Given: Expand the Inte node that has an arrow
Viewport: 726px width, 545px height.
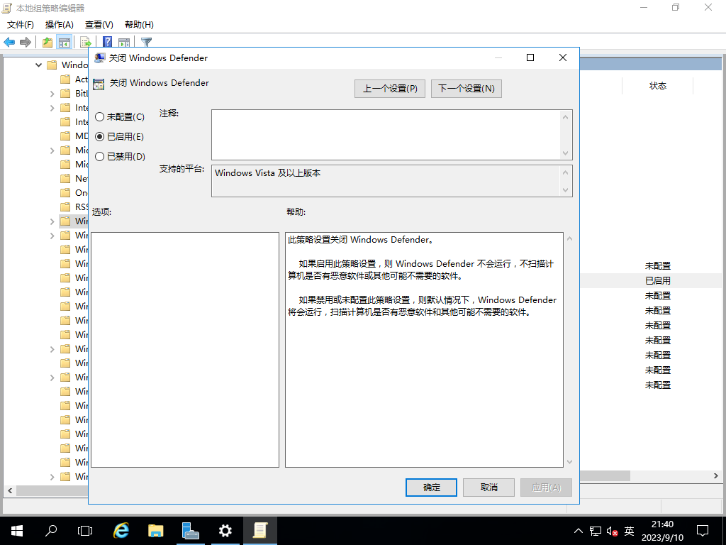Looking at the screenshot, I should (x=52, y=108).
